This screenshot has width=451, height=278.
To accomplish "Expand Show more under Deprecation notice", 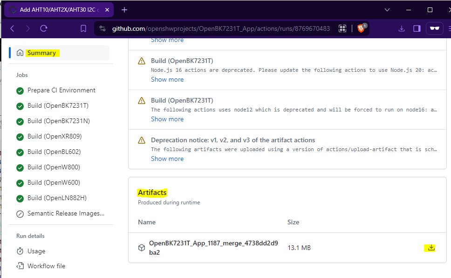I will [x=167, y=159].
